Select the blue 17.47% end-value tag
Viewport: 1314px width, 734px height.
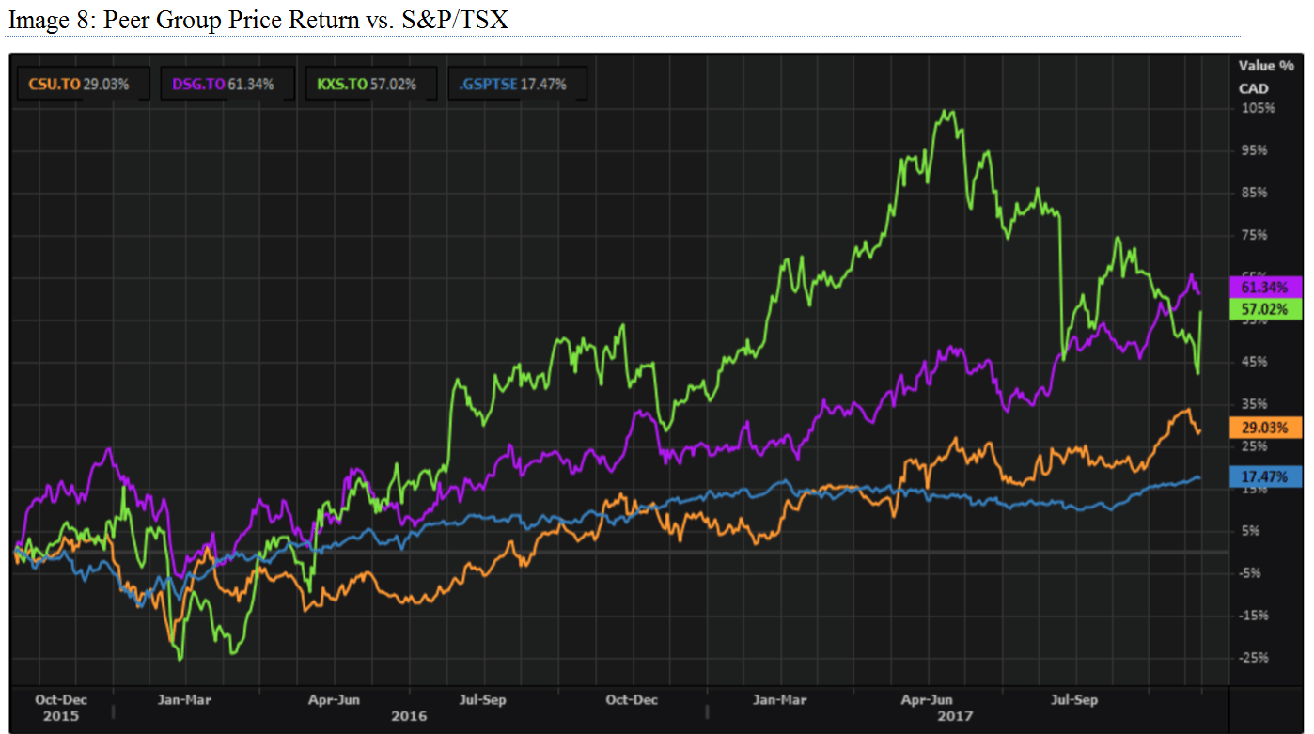click(1265, 477)
